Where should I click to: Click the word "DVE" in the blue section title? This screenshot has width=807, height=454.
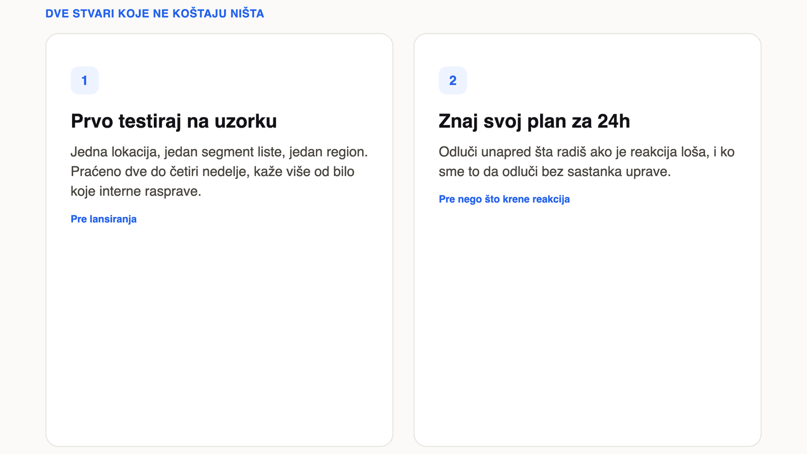point(57,14)
